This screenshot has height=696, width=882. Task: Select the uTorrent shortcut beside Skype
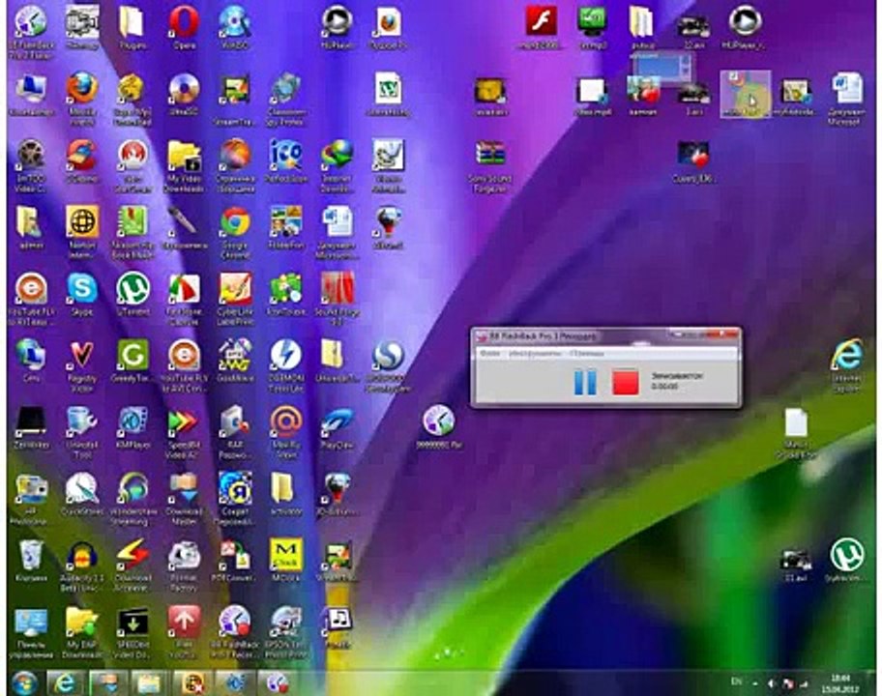(x=132, y=294)
